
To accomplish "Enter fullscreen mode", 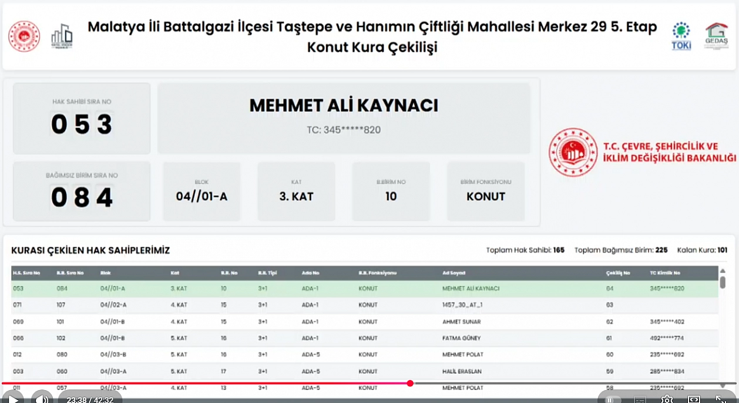I will pos(720,399).
